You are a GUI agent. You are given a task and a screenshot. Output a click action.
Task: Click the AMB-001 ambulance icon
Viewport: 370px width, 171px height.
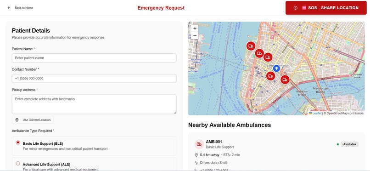coord(199,144)
